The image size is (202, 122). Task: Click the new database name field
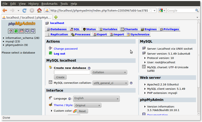click(72, 72)
